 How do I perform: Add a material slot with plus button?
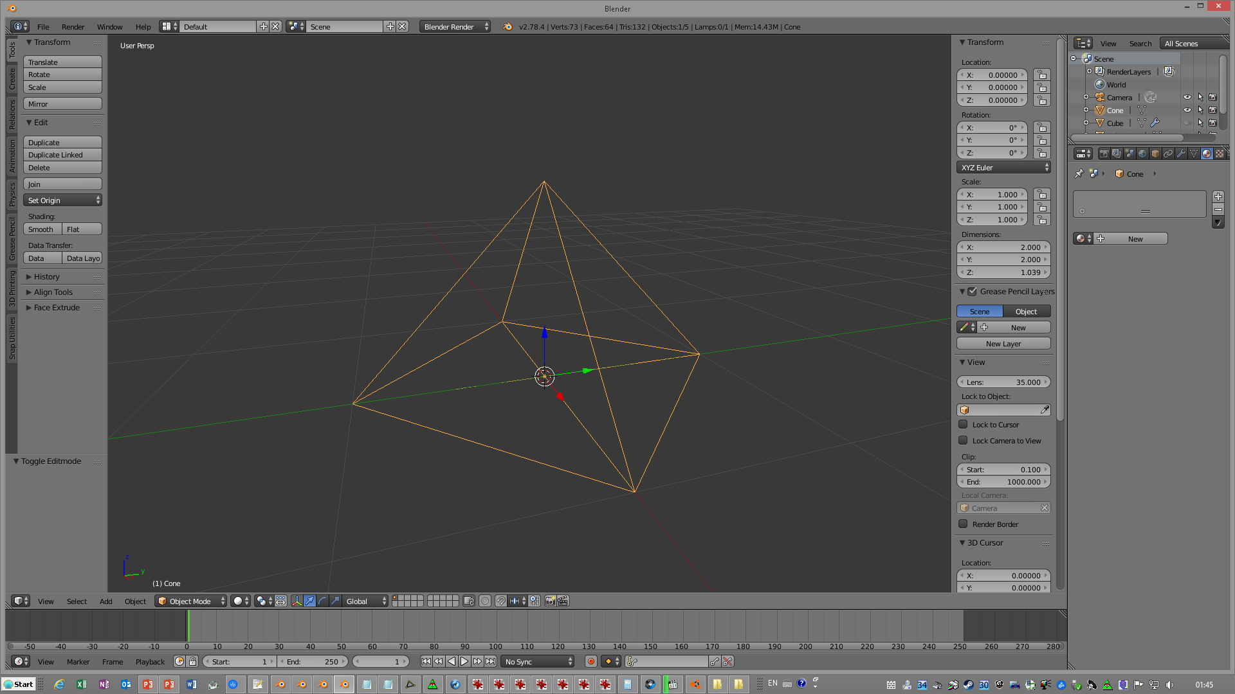(x=1218, y=197)
